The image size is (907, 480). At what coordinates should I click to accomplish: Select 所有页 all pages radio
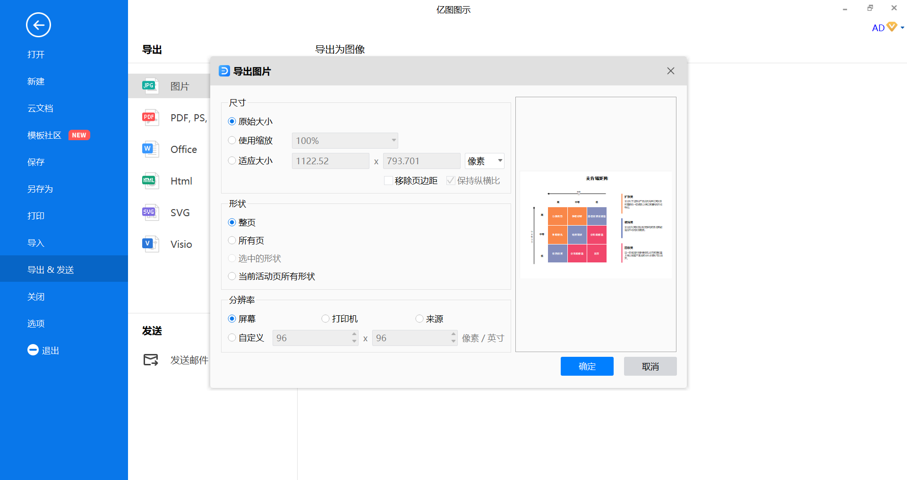(x=232, y=240)
